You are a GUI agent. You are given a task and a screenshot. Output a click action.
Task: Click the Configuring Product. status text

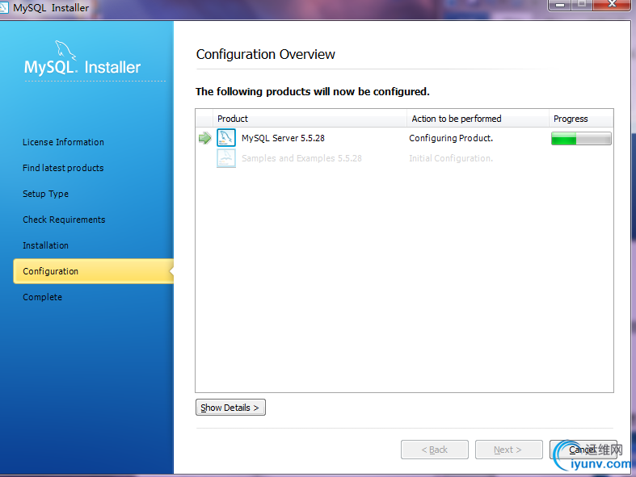click(x=451, y=138)
